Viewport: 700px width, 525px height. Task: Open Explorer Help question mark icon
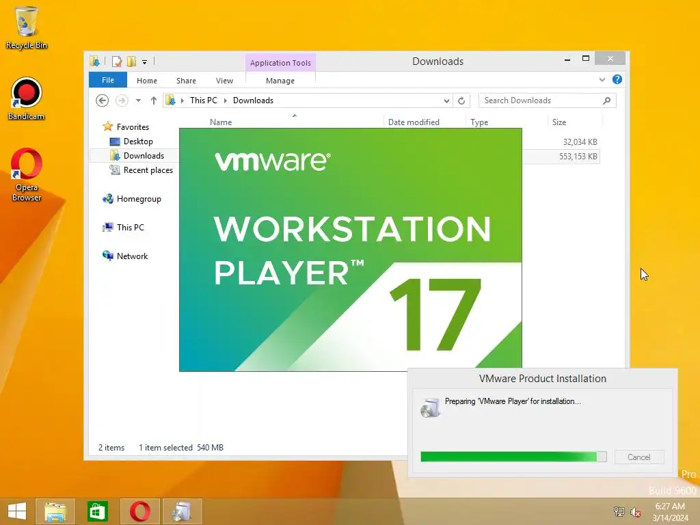(617, 79)
